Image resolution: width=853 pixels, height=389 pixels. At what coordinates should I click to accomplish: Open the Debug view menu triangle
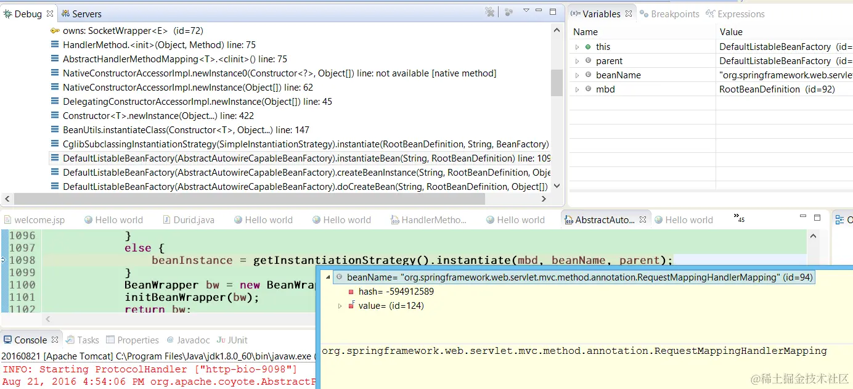[x=526, y=10]
